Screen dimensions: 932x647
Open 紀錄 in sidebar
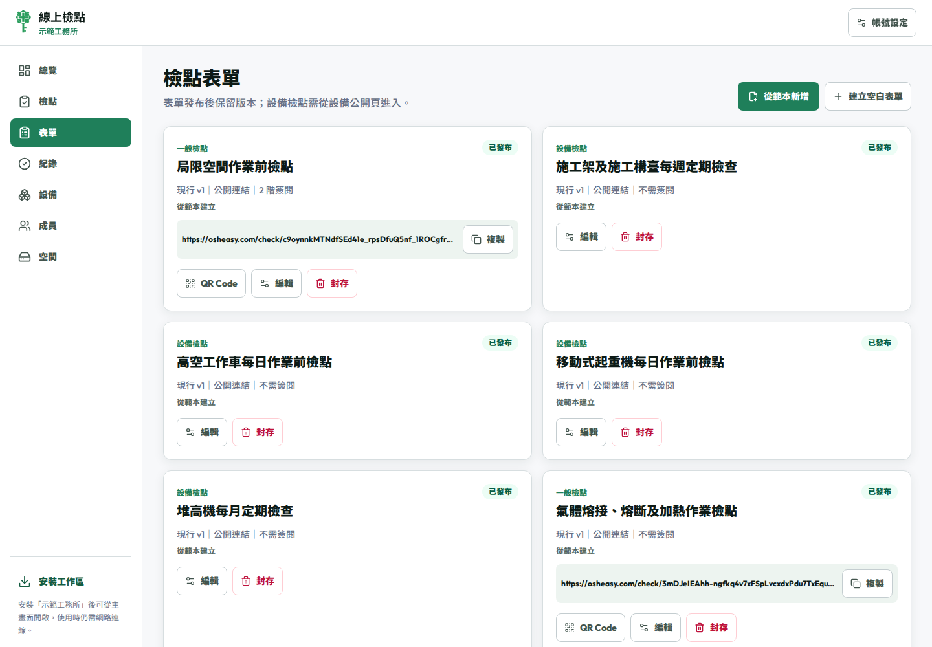click(71, 164)
